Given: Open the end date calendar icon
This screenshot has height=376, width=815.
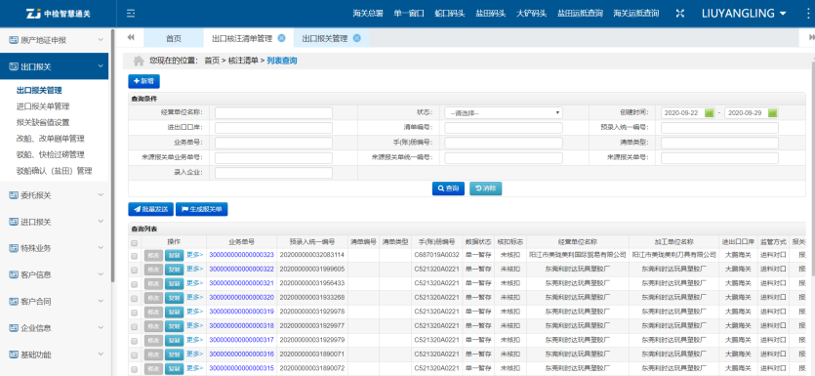Looking at the screenshot, I should tap(772, 113).
